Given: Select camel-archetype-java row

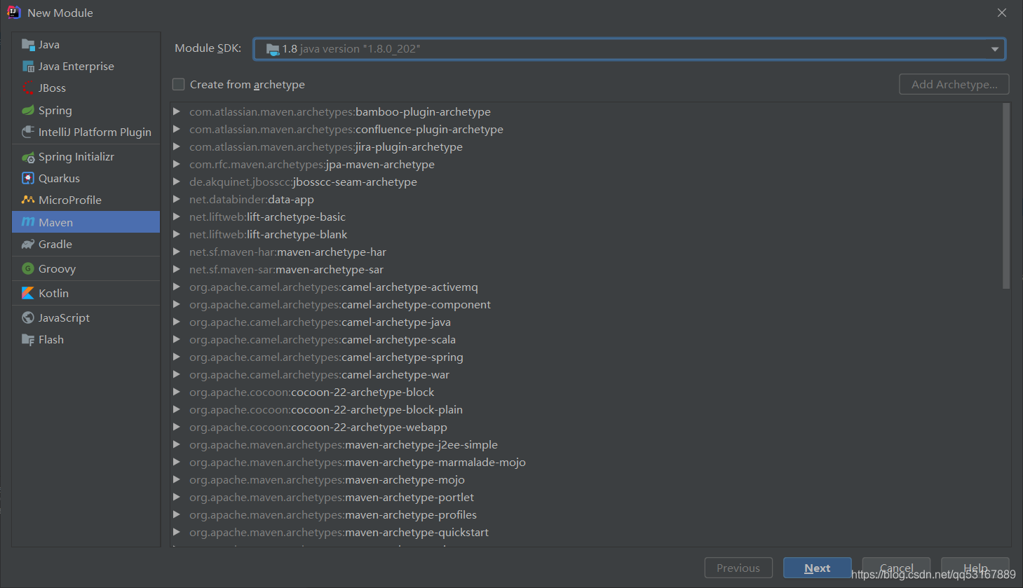Looking at the screenshot, I should click(x=586, y=322).
